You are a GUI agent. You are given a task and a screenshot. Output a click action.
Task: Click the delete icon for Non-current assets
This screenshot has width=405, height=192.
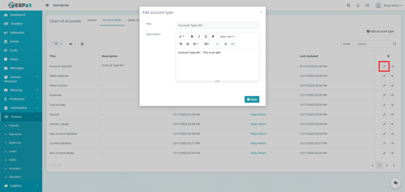click(392, 153)
